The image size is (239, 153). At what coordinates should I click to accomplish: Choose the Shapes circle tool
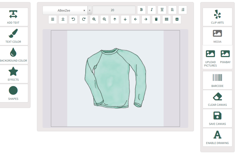tap(13, 93)
